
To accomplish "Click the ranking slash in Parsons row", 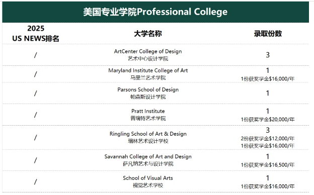I will pos(35,93).
